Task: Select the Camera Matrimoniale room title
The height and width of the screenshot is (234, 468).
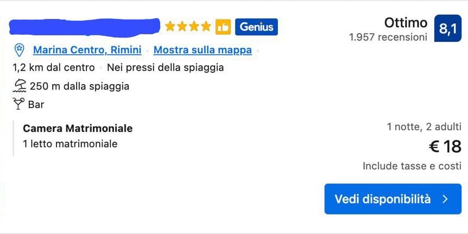Action: click(78, 129)
